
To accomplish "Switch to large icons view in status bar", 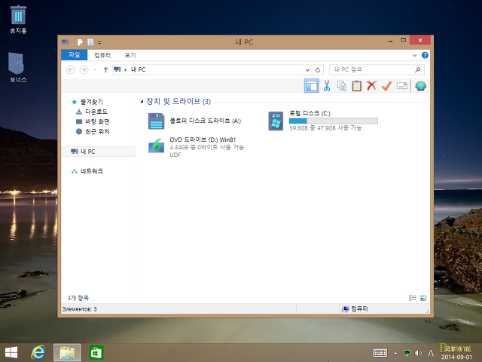I will pyautogui.click(x=423, y=298).
